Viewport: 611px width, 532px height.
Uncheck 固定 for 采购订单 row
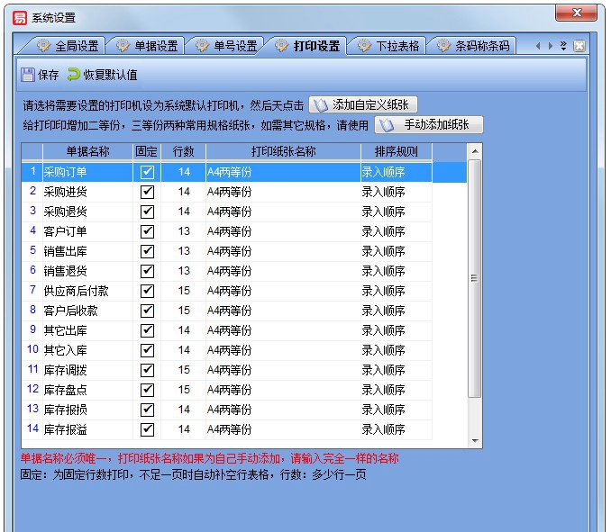tap(147, 172)
